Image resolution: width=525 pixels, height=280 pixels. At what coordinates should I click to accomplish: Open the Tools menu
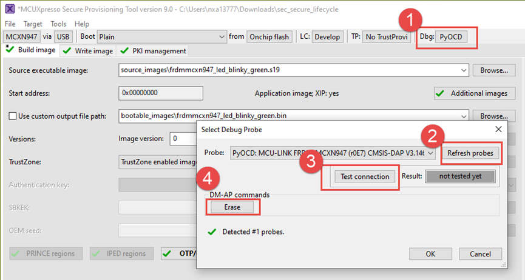pos(58,24)
